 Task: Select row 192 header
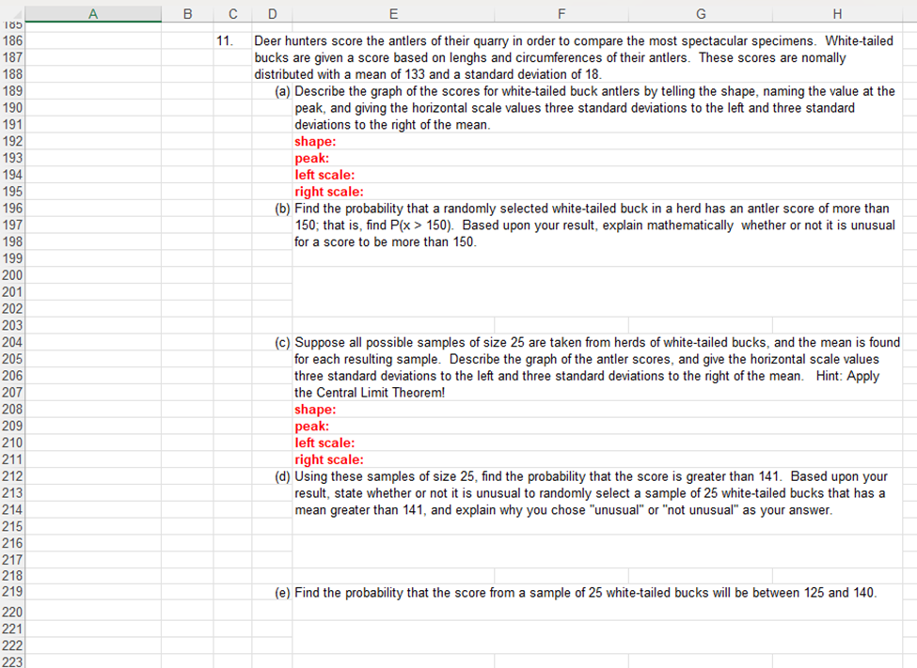tap(12, 142)
